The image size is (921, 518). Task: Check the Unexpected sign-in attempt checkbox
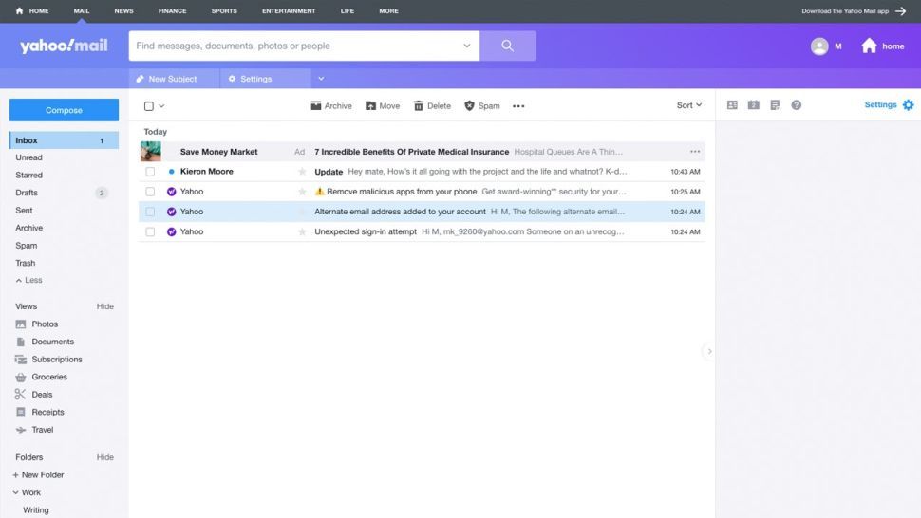(150, 231)
